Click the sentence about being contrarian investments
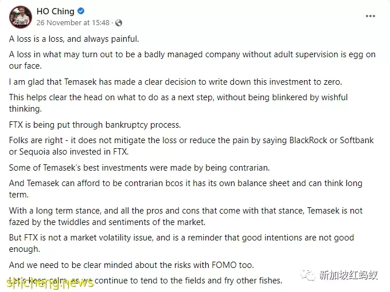 pos(139,168)
